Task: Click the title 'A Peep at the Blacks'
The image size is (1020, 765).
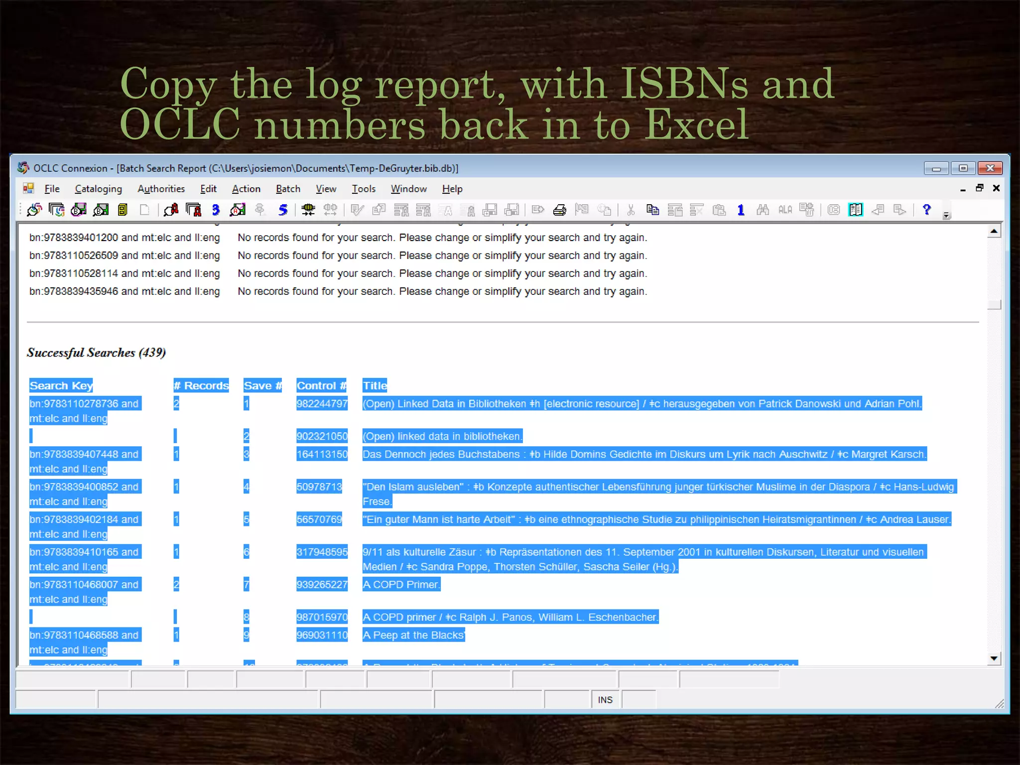Action: pyautogui.click(x=413, y=635)
